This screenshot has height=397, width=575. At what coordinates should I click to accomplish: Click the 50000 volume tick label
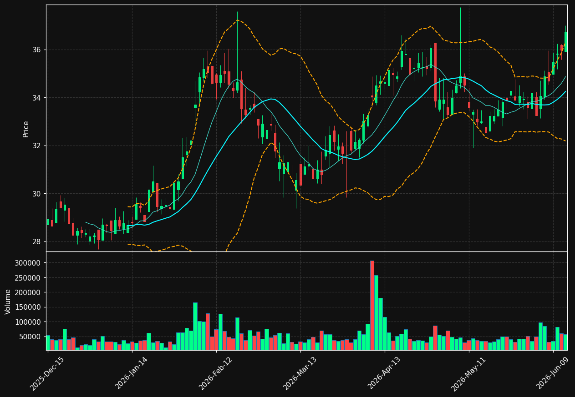click(30, 337)
